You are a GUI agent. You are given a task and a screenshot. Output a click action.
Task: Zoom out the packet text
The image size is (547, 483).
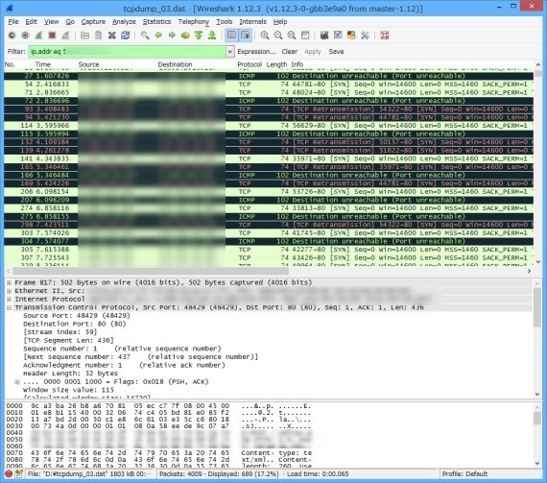pyautogui.click(x=278, y=36)
